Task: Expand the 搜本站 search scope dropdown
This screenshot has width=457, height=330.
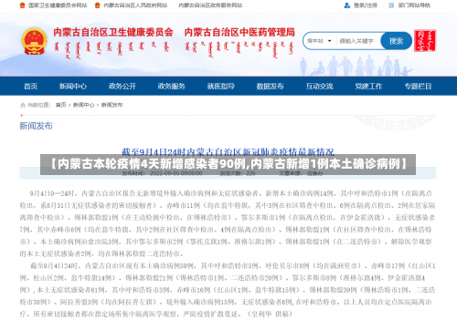Action: pyautogui.click(x=319, y=41)
